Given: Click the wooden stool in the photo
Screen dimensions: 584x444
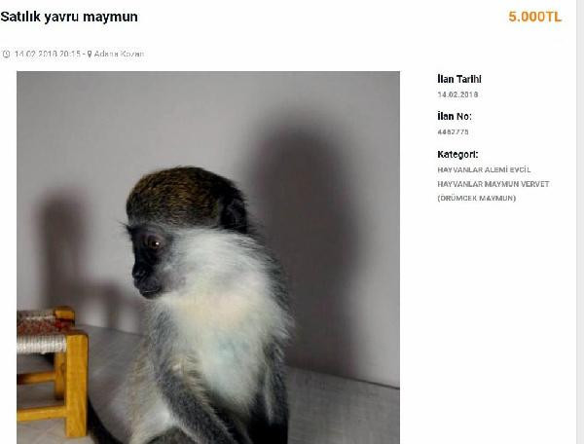Looking at the screenshot, I should pos(53,371).
